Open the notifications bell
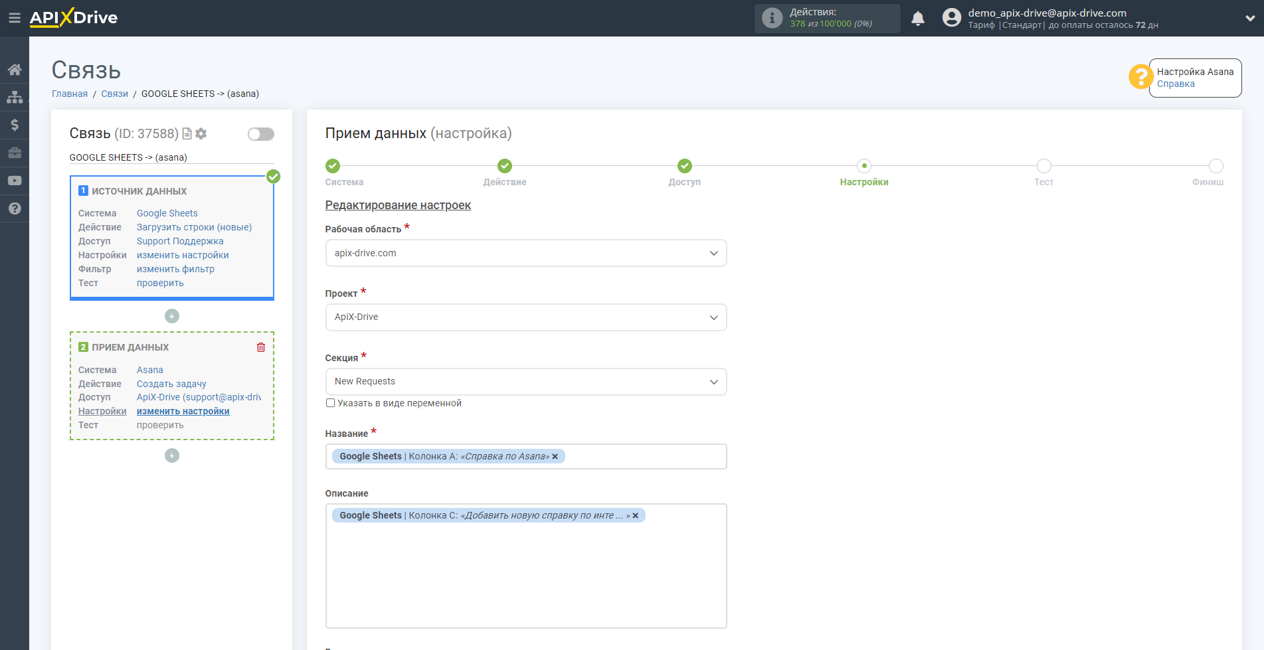Viewport: 1264px width, 650px height. 918,19
